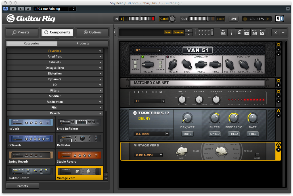Image resolution: width=293 pixels, height=196 pixels.
Task: Switch to the Components tab
Action: click(x=57, y=32)
